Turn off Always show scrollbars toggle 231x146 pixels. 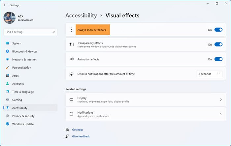[x=218, y=30]
